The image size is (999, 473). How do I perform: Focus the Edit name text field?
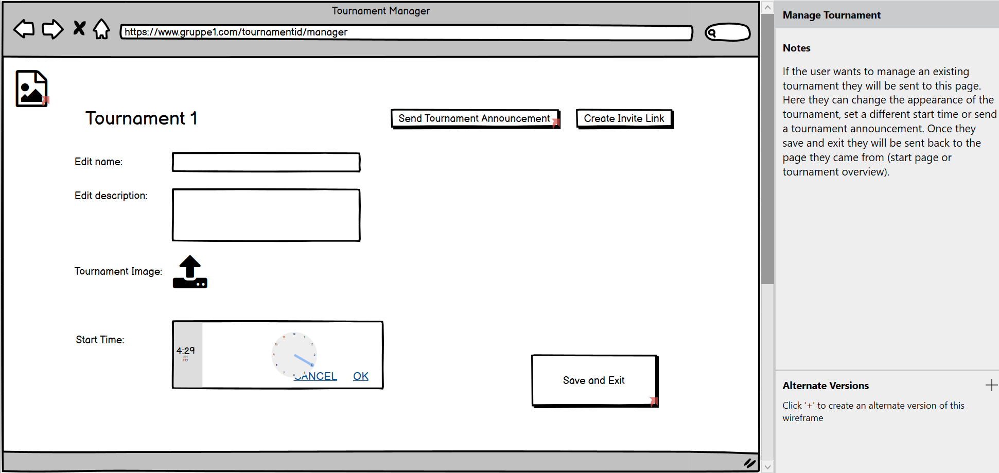pyautogui.click(x=266, y=162)
